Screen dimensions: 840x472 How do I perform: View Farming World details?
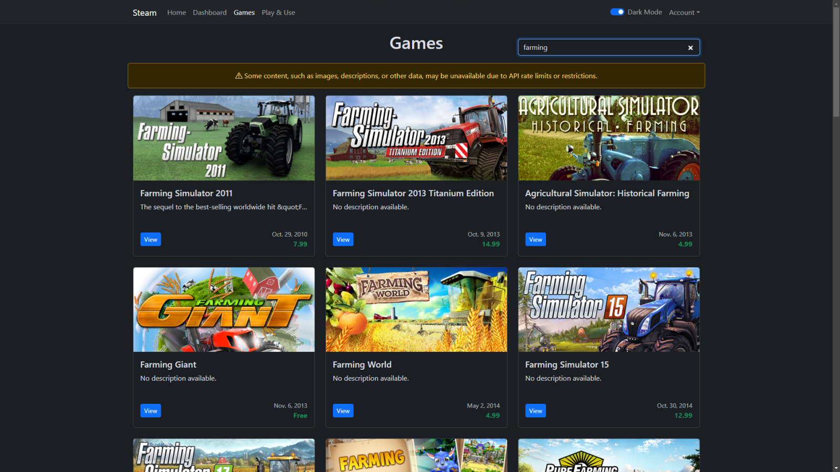[x=343, y=411]
